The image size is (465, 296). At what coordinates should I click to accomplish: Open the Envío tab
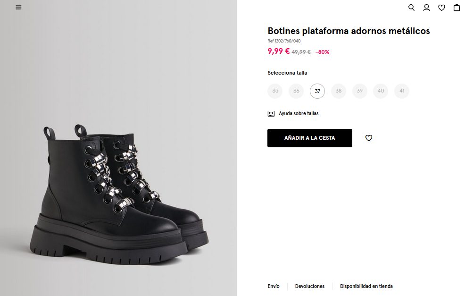point(274,286)
